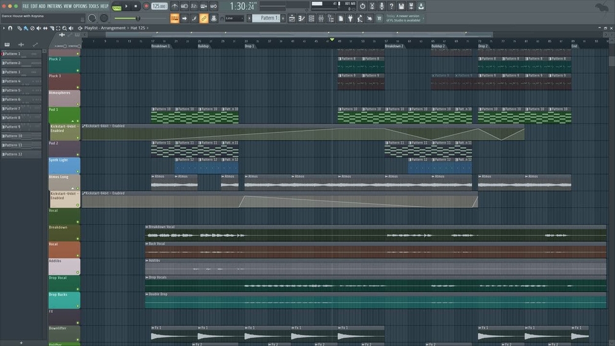615x346 pixels.
Task: Mute the Pluck 3 track LED
Action: coord(78,87)
